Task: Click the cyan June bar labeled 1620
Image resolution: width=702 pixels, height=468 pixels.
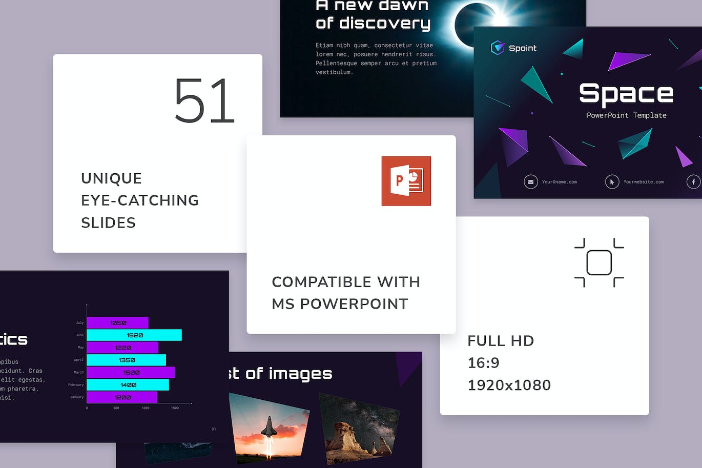Action: click(x=134, y=335)
